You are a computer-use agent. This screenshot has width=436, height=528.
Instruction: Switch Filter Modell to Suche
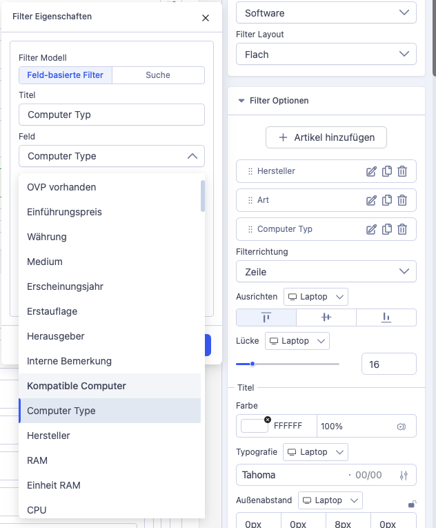pyautogui.click(x=158, y=75)
